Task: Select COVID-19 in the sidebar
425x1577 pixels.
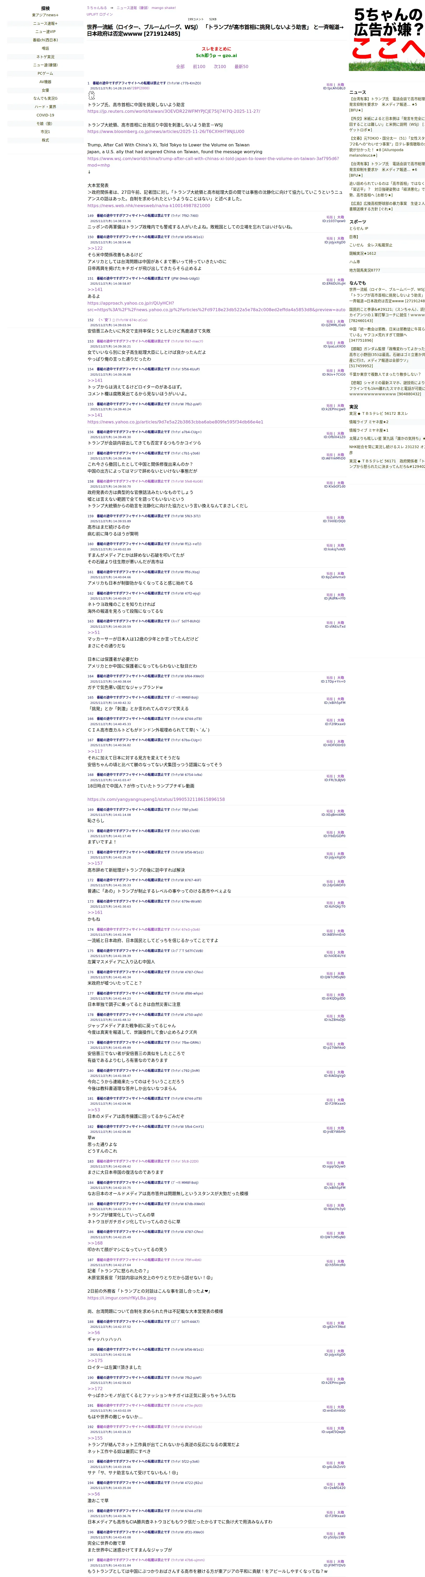Action: [45, 115]
